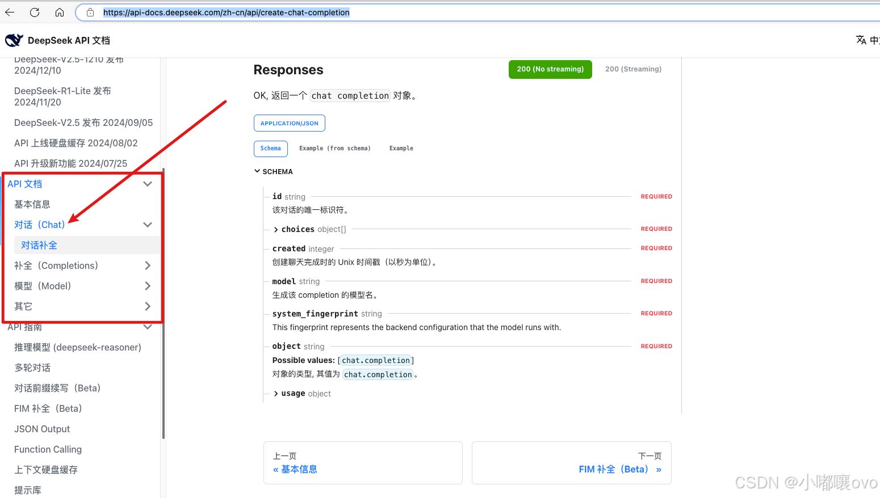This screenshot has height=498, width=880.
Task: Switch to 200 (Streaming) response tab
Action: pyautogui.click(x=633, y=69)
